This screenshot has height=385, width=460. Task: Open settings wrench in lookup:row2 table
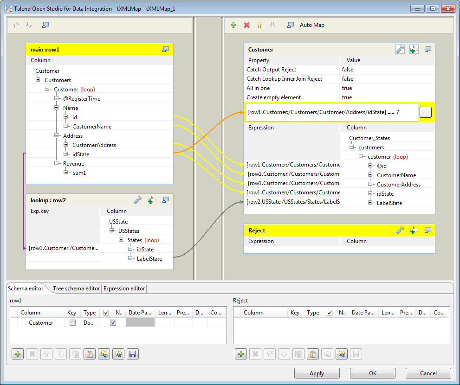pyautogui.click(x=137, y=200)
